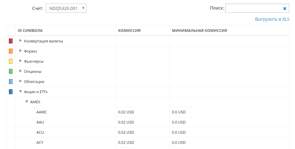Image resolution: width=295 pixels, height=149 pixels.
Task: Select the Акции и ETFs label
Action: pyautogui.click(x=36, y=92)
